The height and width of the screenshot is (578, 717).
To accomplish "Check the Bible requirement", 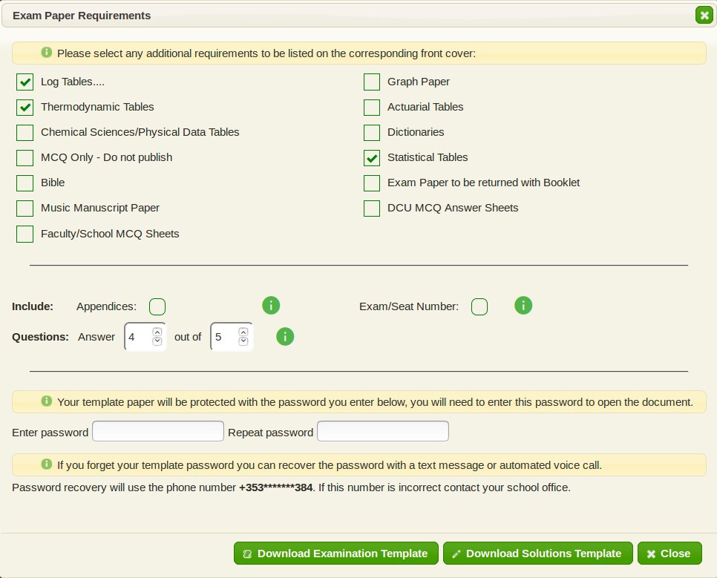I will tap(24, 183).
